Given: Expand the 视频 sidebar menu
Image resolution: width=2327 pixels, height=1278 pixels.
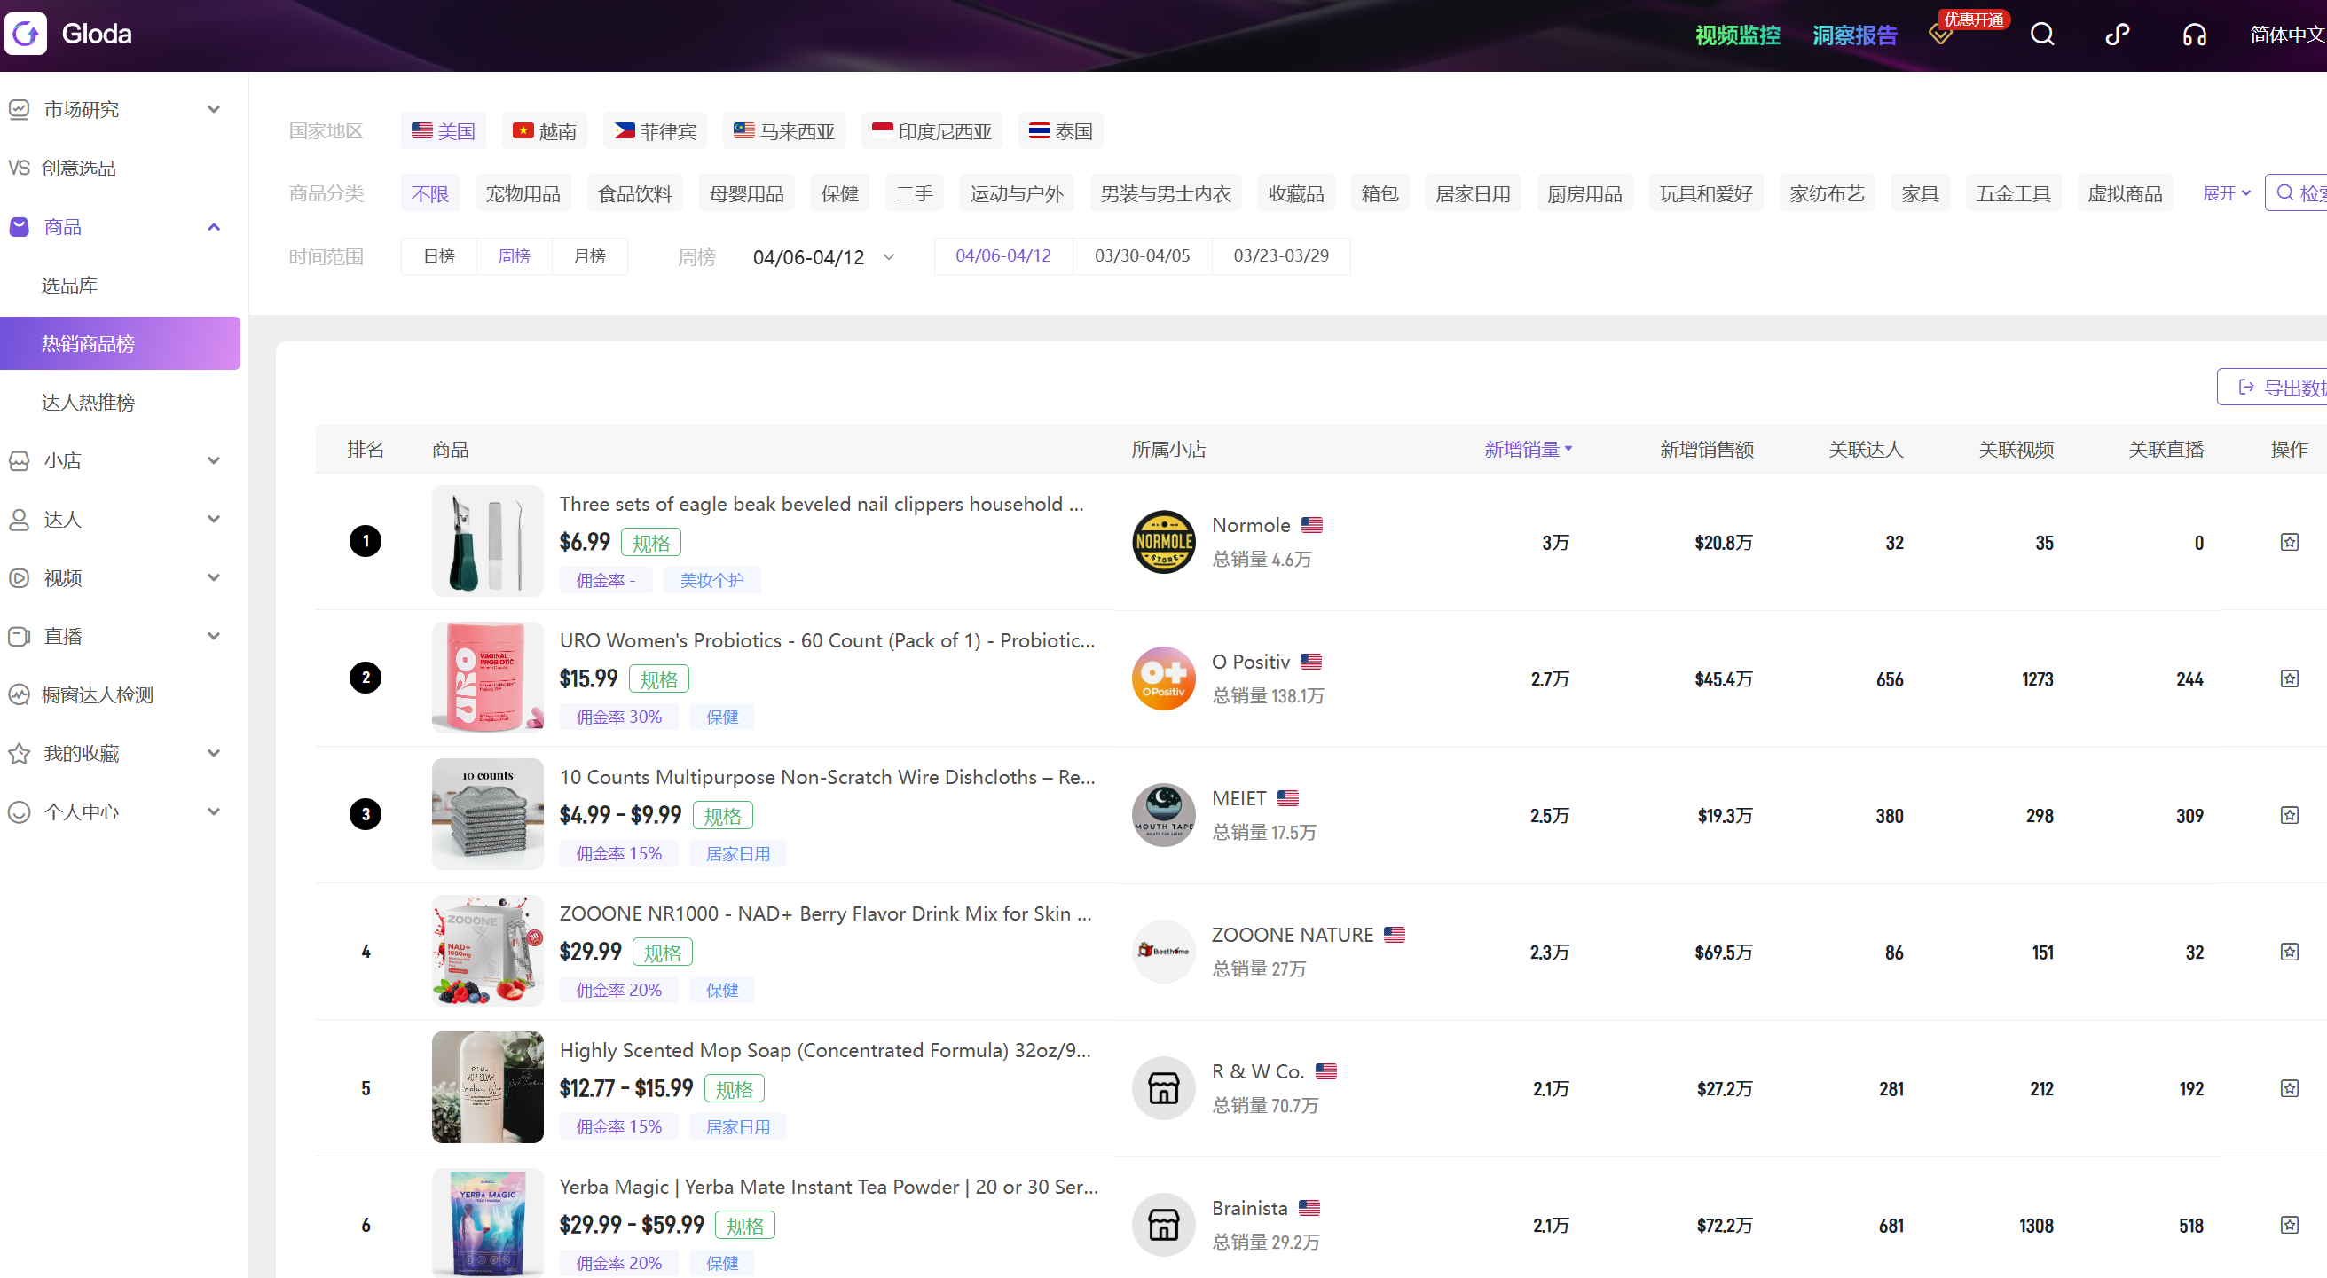Looking at the screenshot, I should (x=214, y=578).
